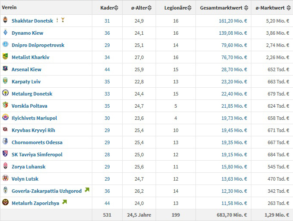This screenshot has width=293, height=221.
Task: Click the Volyn Lutsk club crest icon
Action: (x=5, y=178)
